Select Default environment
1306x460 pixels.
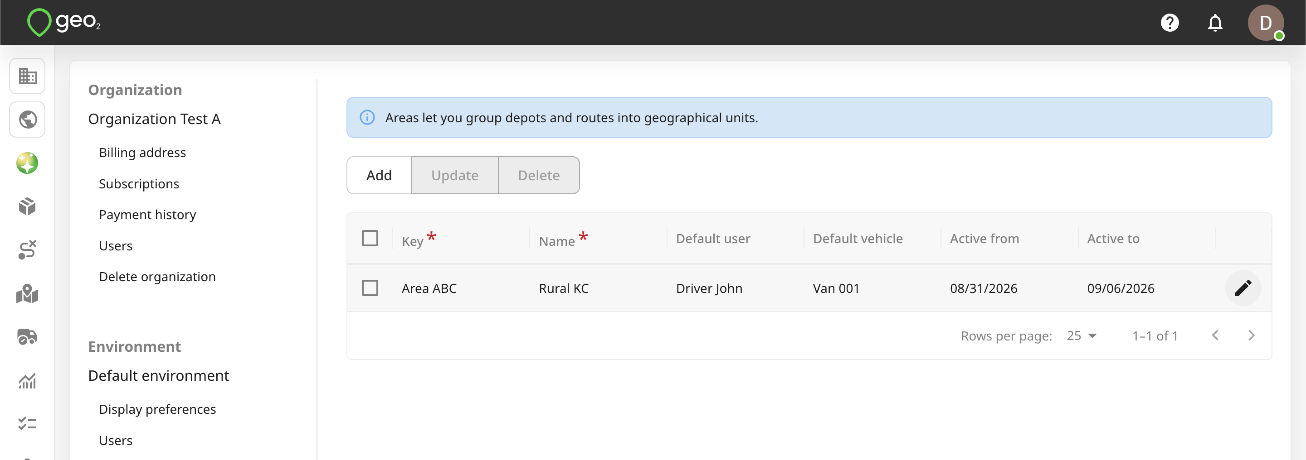tap(158, 376)
